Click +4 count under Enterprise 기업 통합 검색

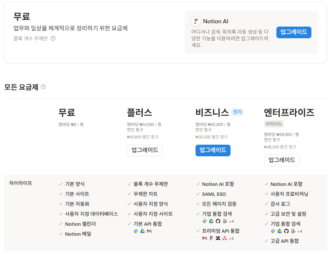[x=300, y=232]
